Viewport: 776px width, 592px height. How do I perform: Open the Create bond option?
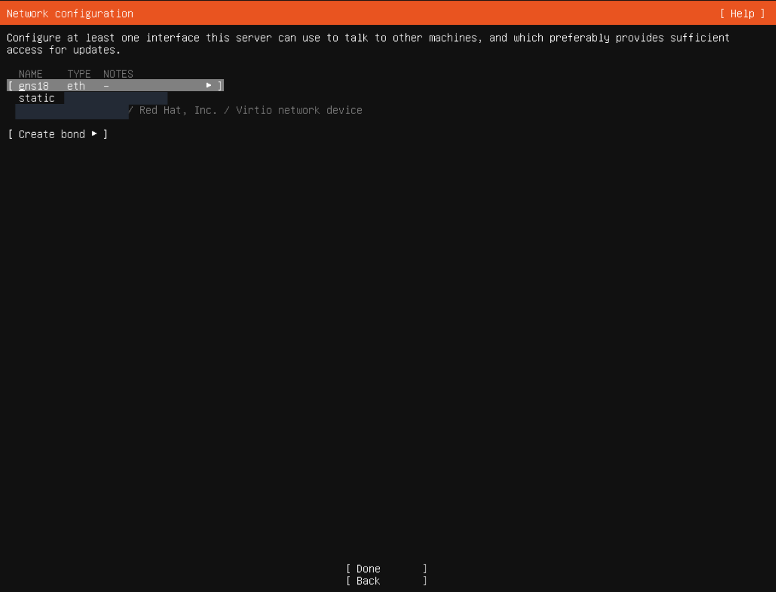click(58, 134)
